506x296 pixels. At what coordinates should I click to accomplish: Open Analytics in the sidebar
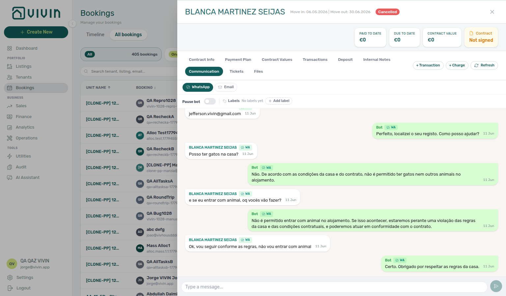point(36,127)
